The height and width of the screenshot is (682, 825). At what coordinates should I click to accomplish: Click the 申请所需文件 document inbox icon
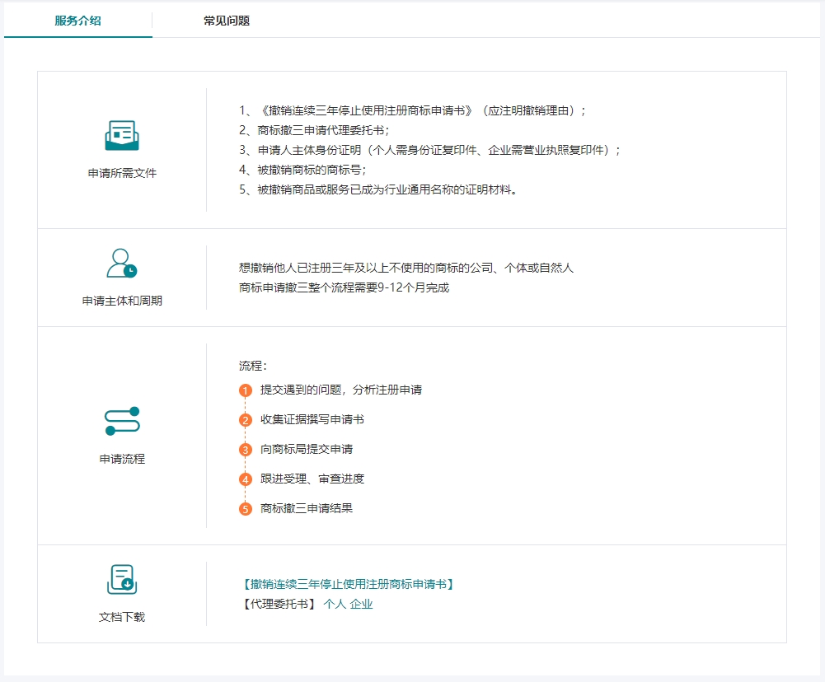point(122,134)
